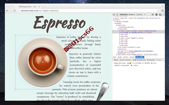Collapse the section node triangle
This screenshot has width=169, height=105.
[x=118, y=29]
